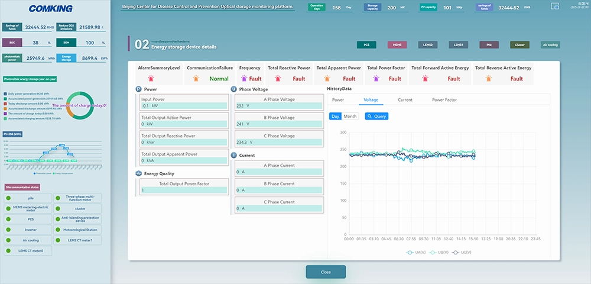
Task: Click the Phase Voltage U icon
Action: 233,89
